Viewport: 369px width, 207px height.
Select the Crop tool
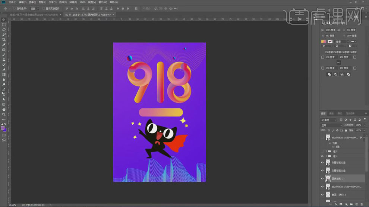[x=4, y=40]
